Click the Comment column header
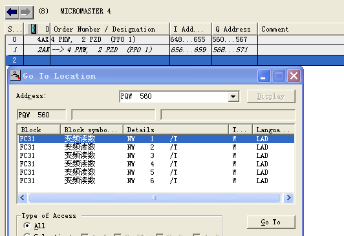This screenshot has width=344, height=236. [x=301, y=29]
